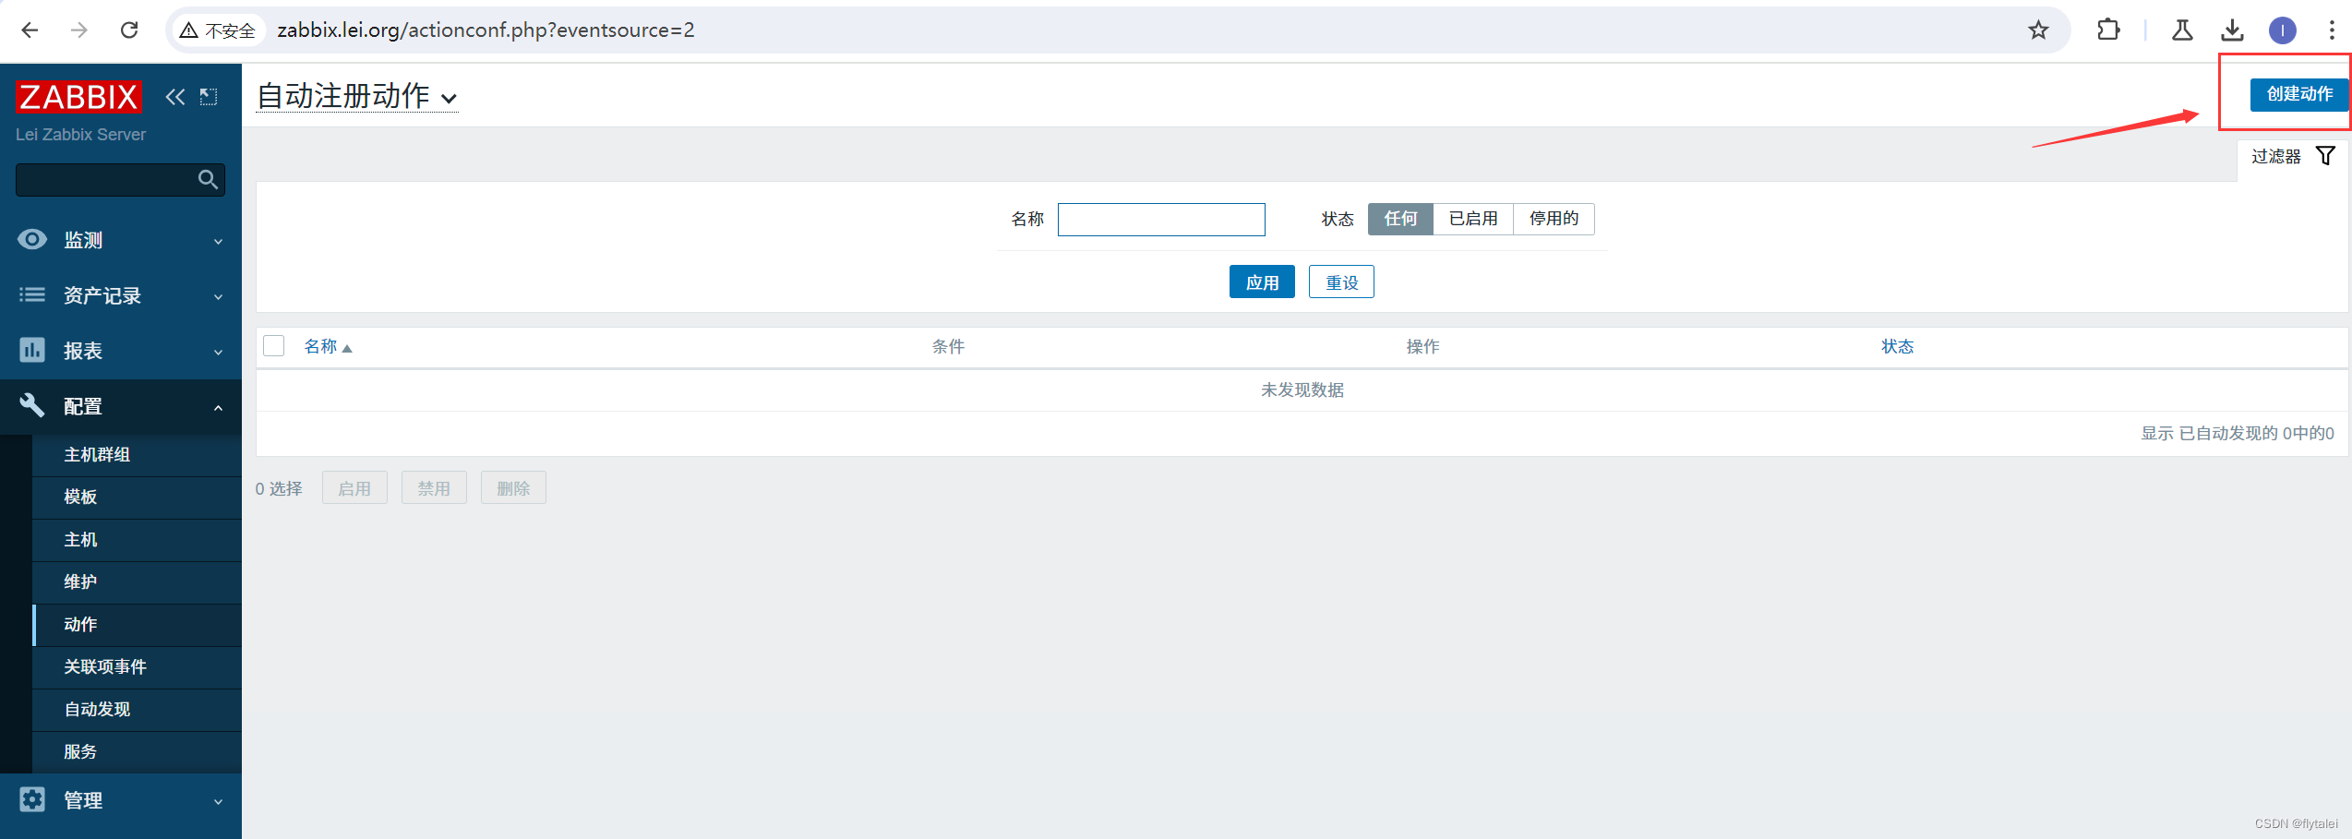Click the Lei Zabbix Server label
The height and width of the screenshot is (839, 2352).
point(80,135)
